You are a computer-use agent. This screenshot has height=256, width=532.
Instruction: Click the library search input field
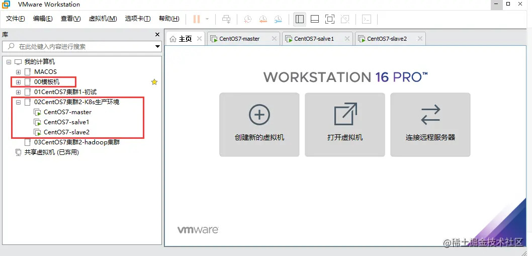click(81, 46)
